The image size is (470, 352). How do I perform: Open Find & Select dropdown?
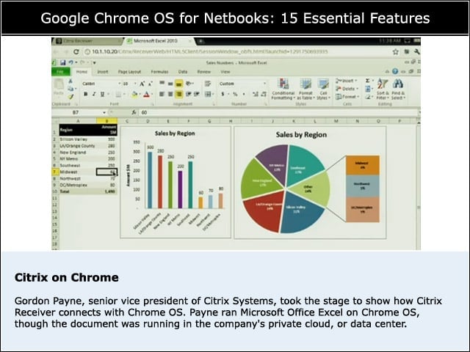click(398, 89)
